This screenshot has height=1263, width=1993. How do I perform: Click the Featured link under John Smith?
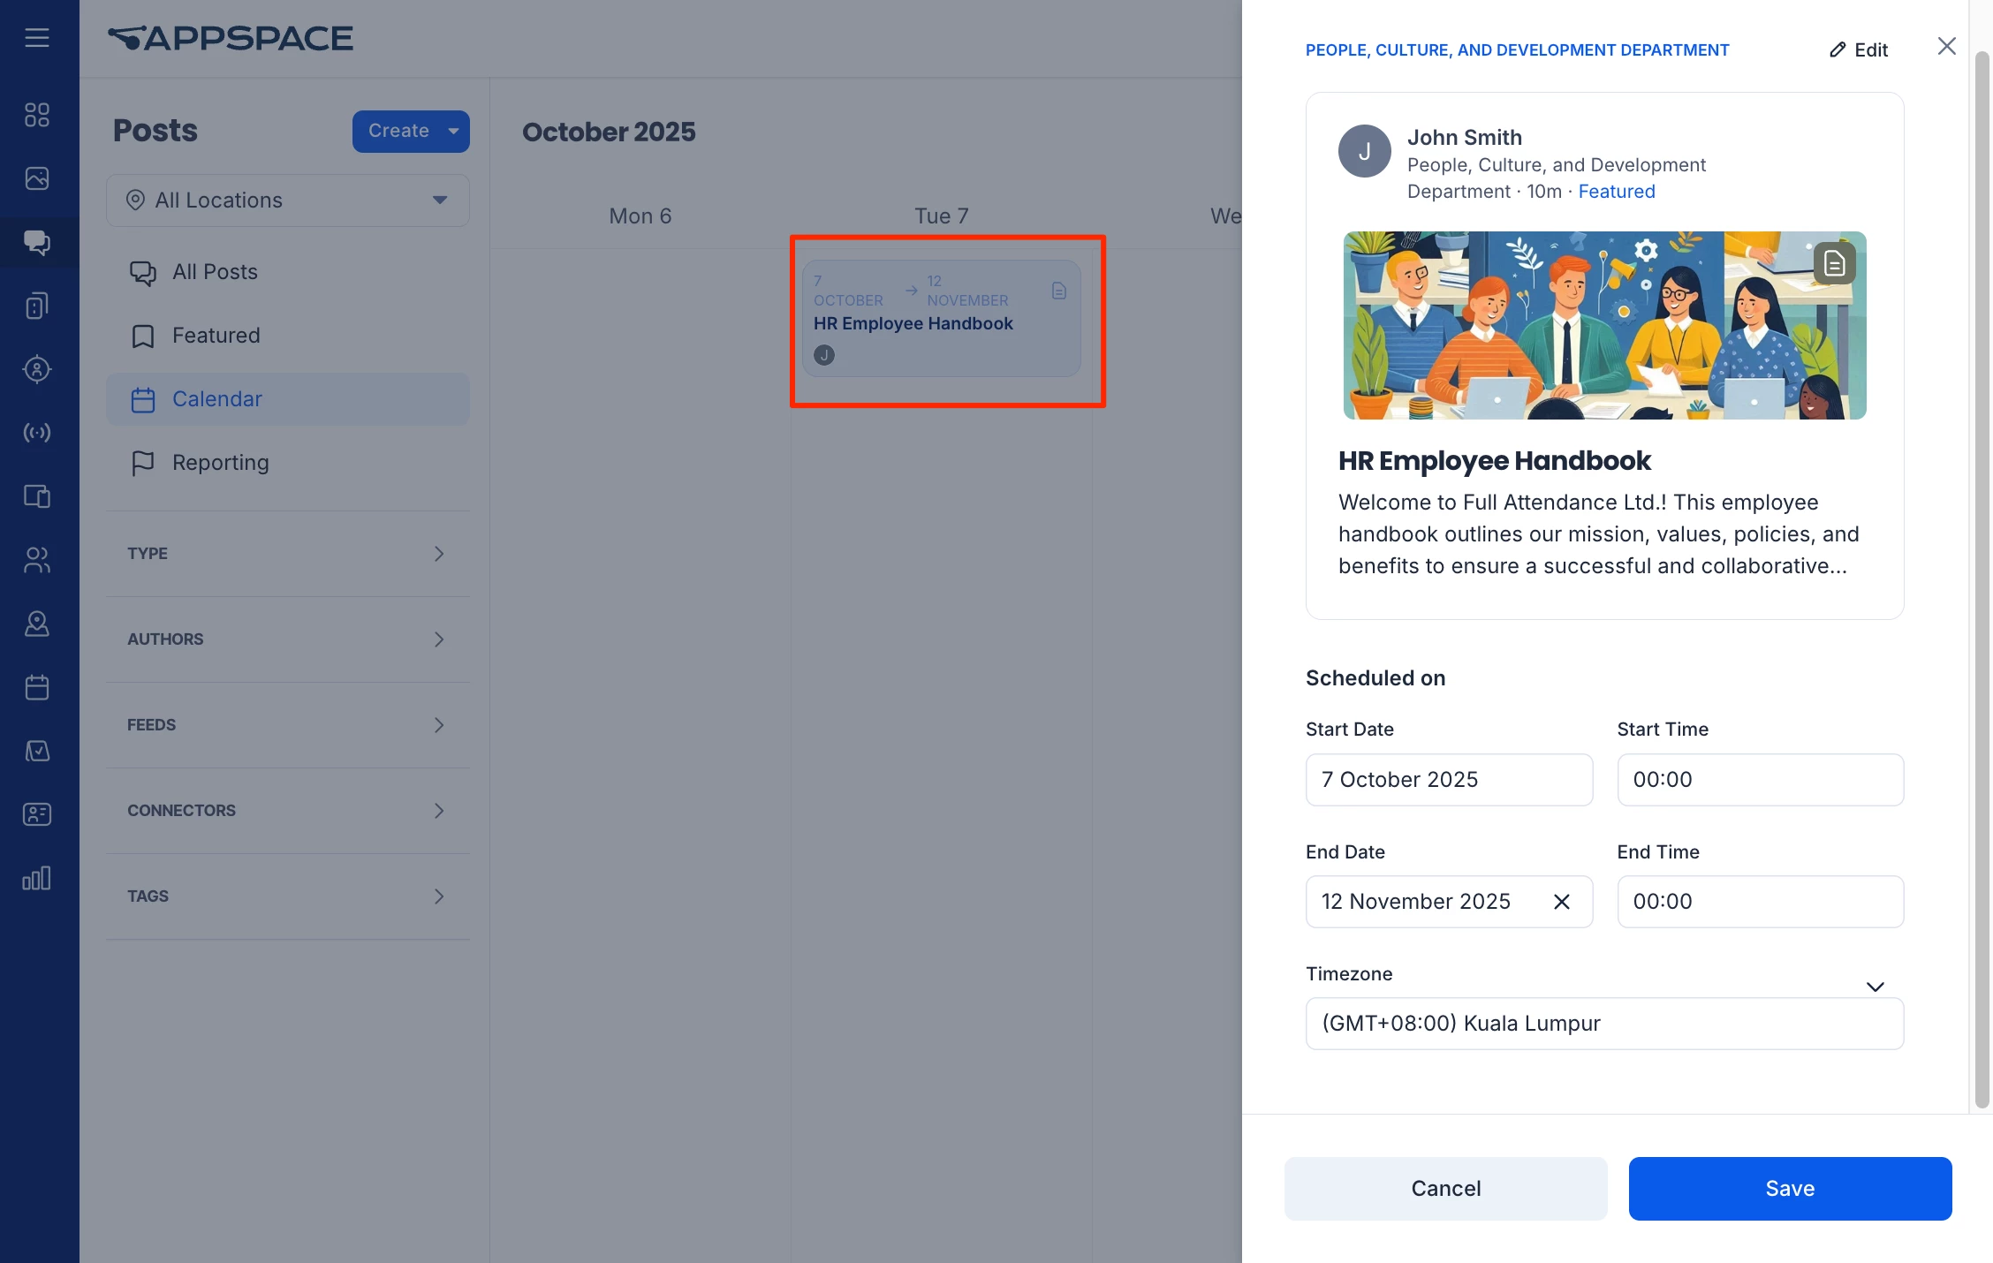(x=1616, y=192)
